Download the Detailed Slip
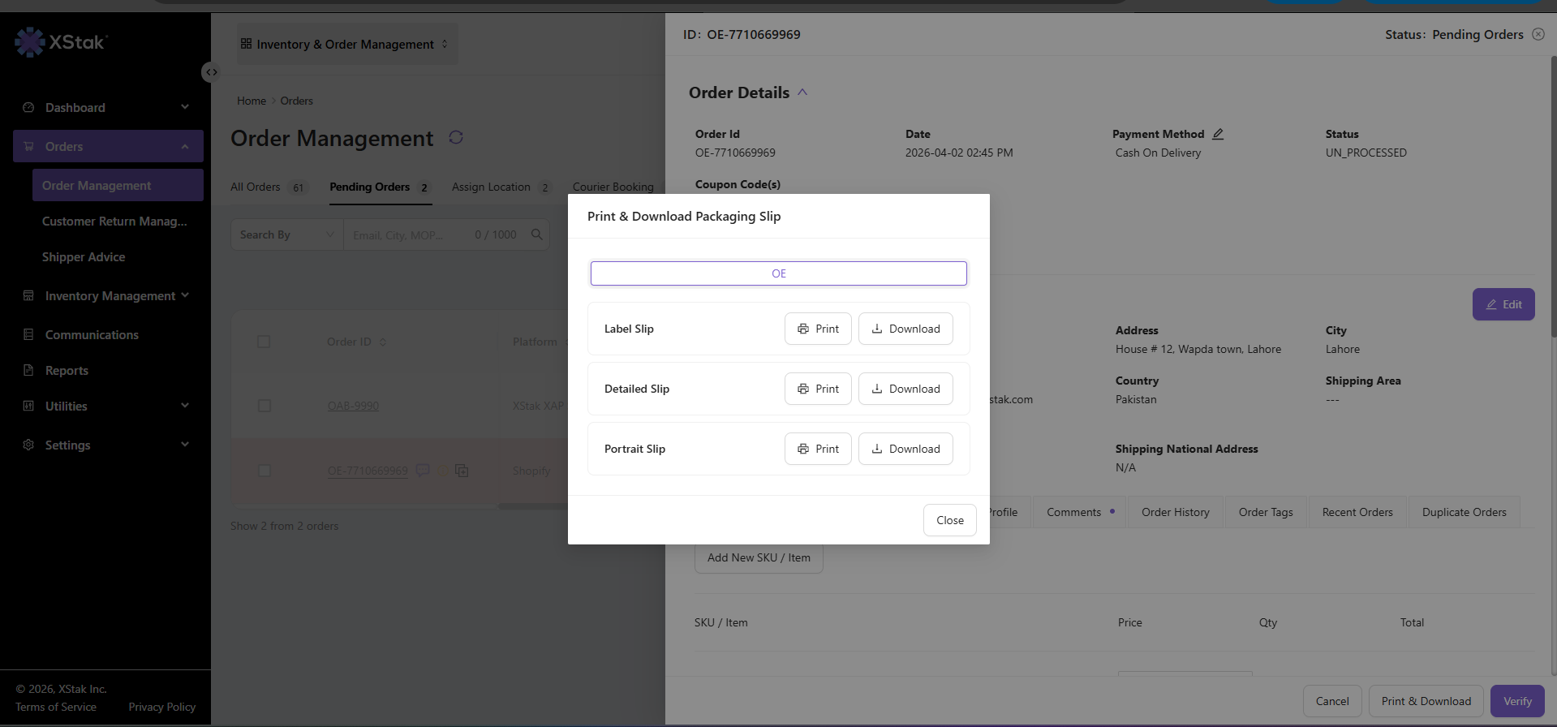 click(905, 389)
